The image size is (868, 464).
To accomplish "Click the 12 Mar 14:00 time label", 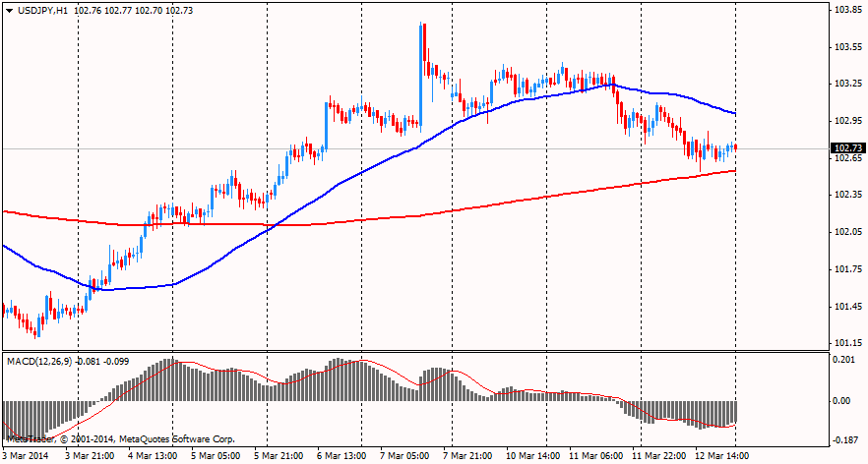I will 722,456.
